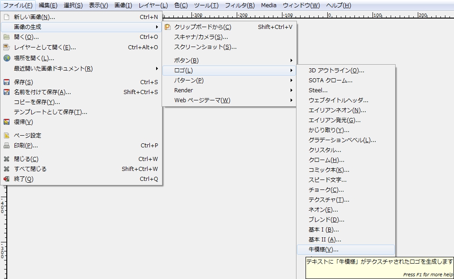Click the globe icon for 場所を開く

click(x=7, y=58)
